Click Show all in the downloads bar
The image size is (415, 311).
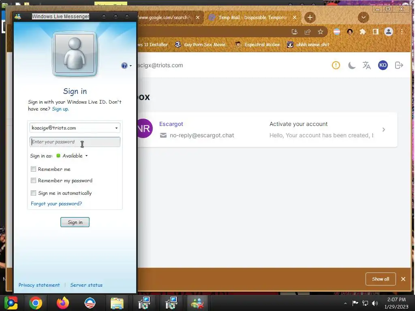[381, 279]
